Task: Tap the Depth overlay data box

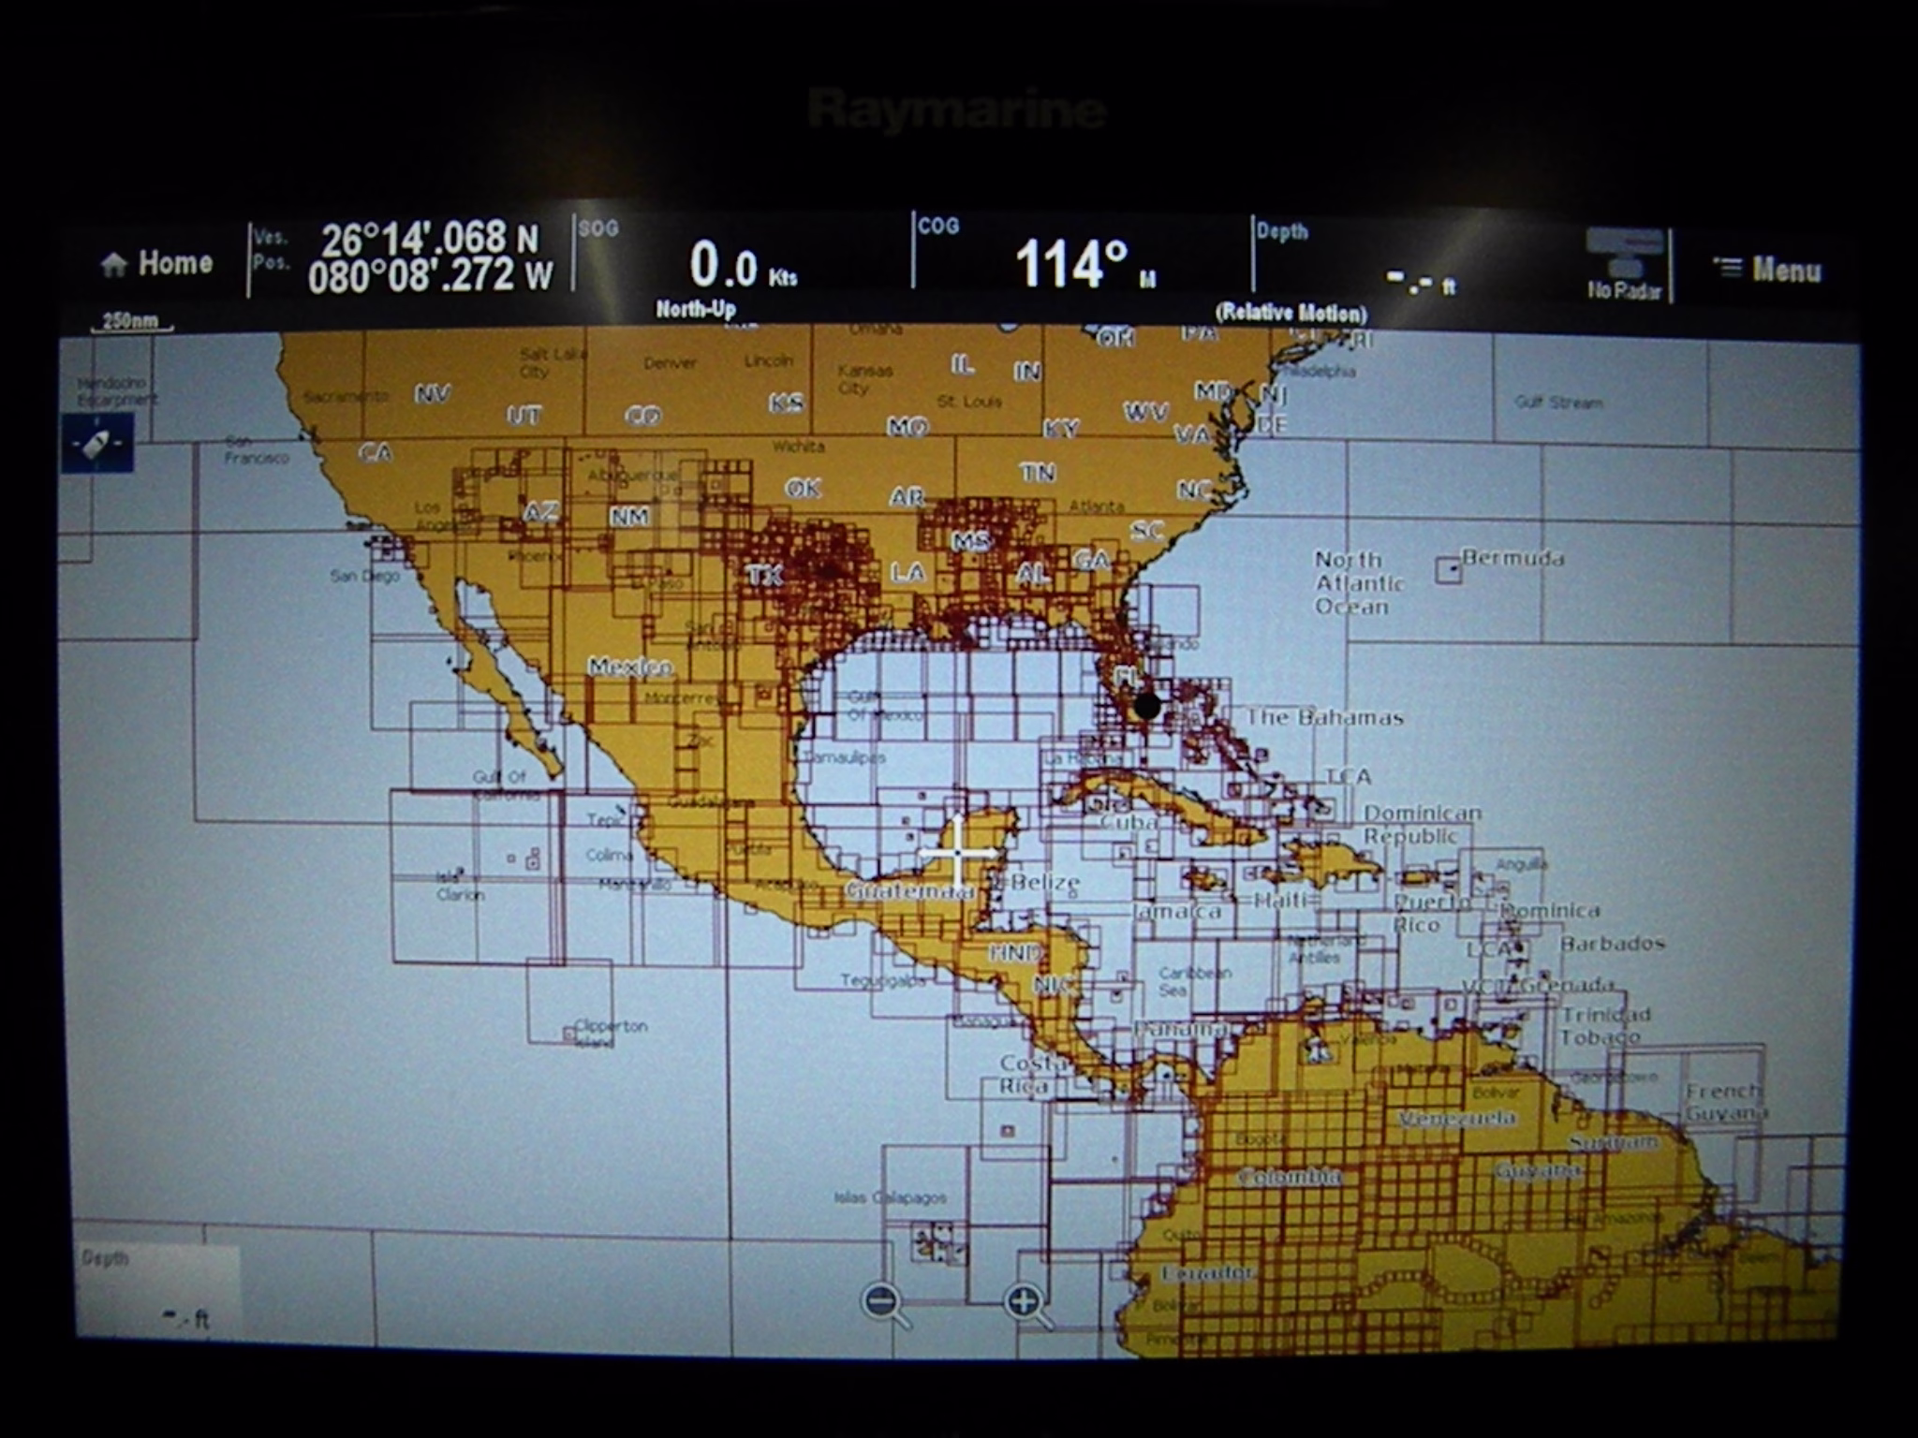Action: click(x=157, y=1290)
